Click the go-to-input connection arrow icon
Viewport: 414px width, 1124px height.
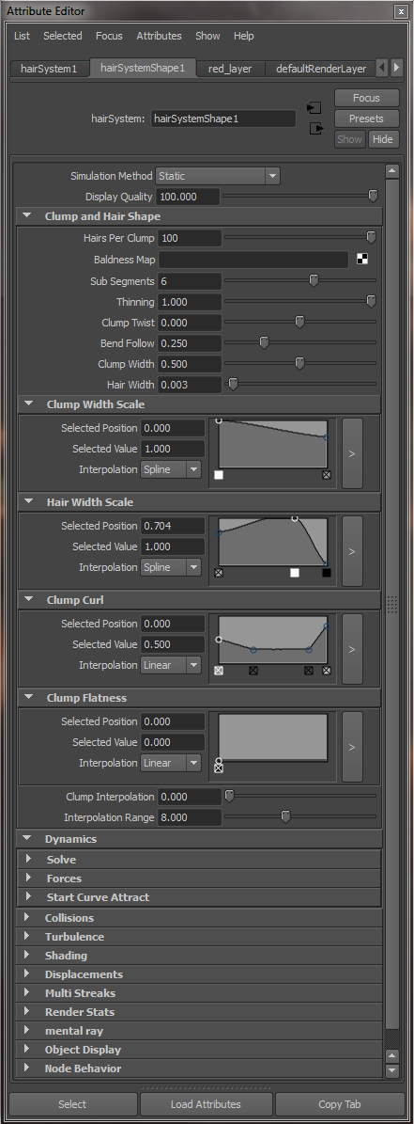(314, 107)
